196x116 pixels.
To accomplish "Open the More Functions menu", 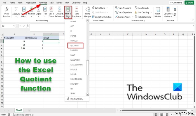I will [76, 12].
